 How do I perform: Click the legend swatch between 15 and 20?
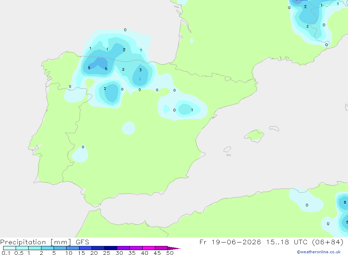(86, 248)
